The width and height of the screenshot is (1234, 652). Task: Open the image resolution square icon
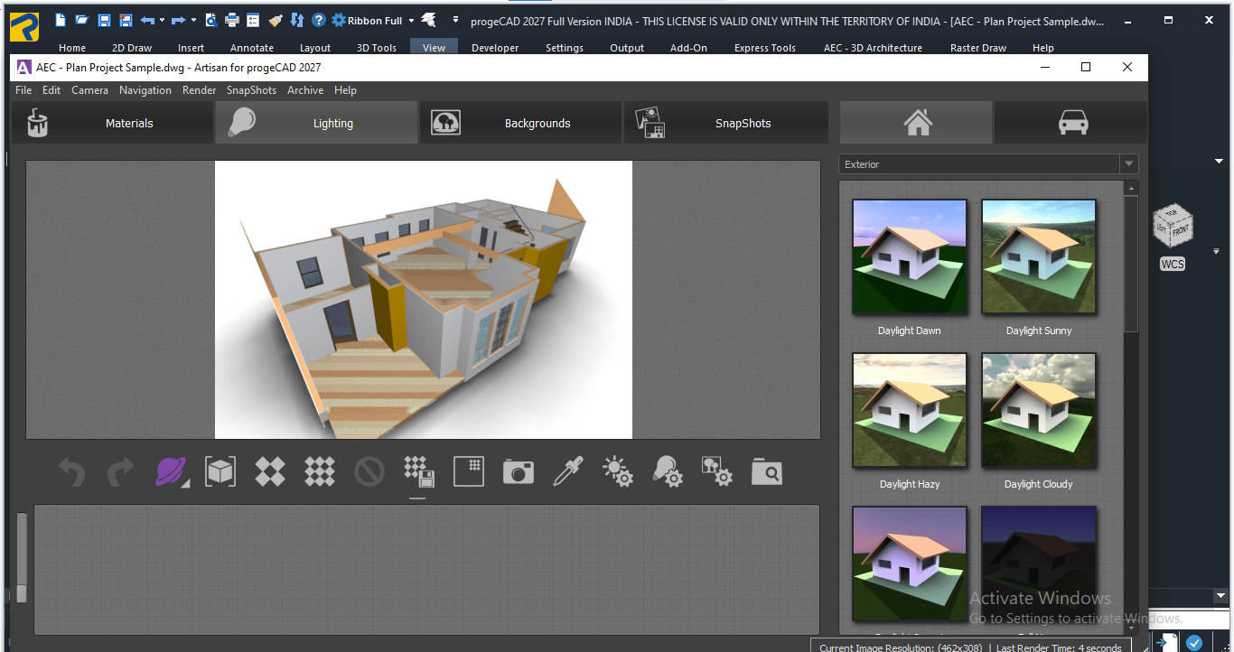[x=469, y=471]
